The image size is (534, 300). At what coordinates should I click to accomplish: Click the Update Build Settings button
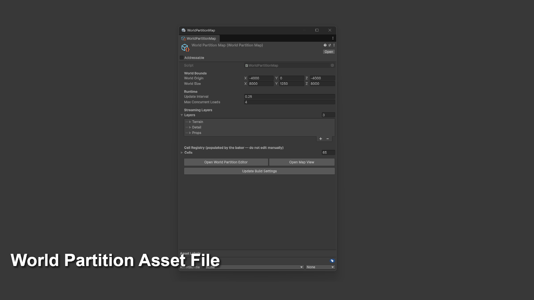click(259, 171)
